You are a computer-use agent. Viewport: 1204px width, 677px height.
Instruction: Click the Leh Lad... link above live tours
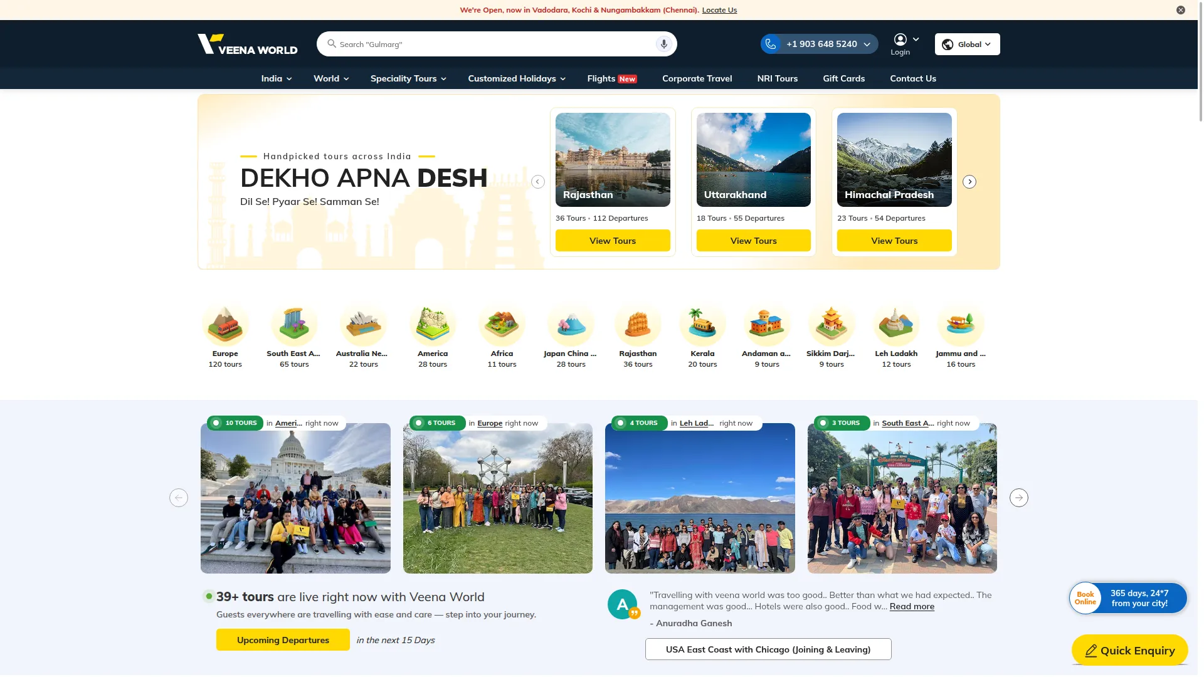pos(697,423)
